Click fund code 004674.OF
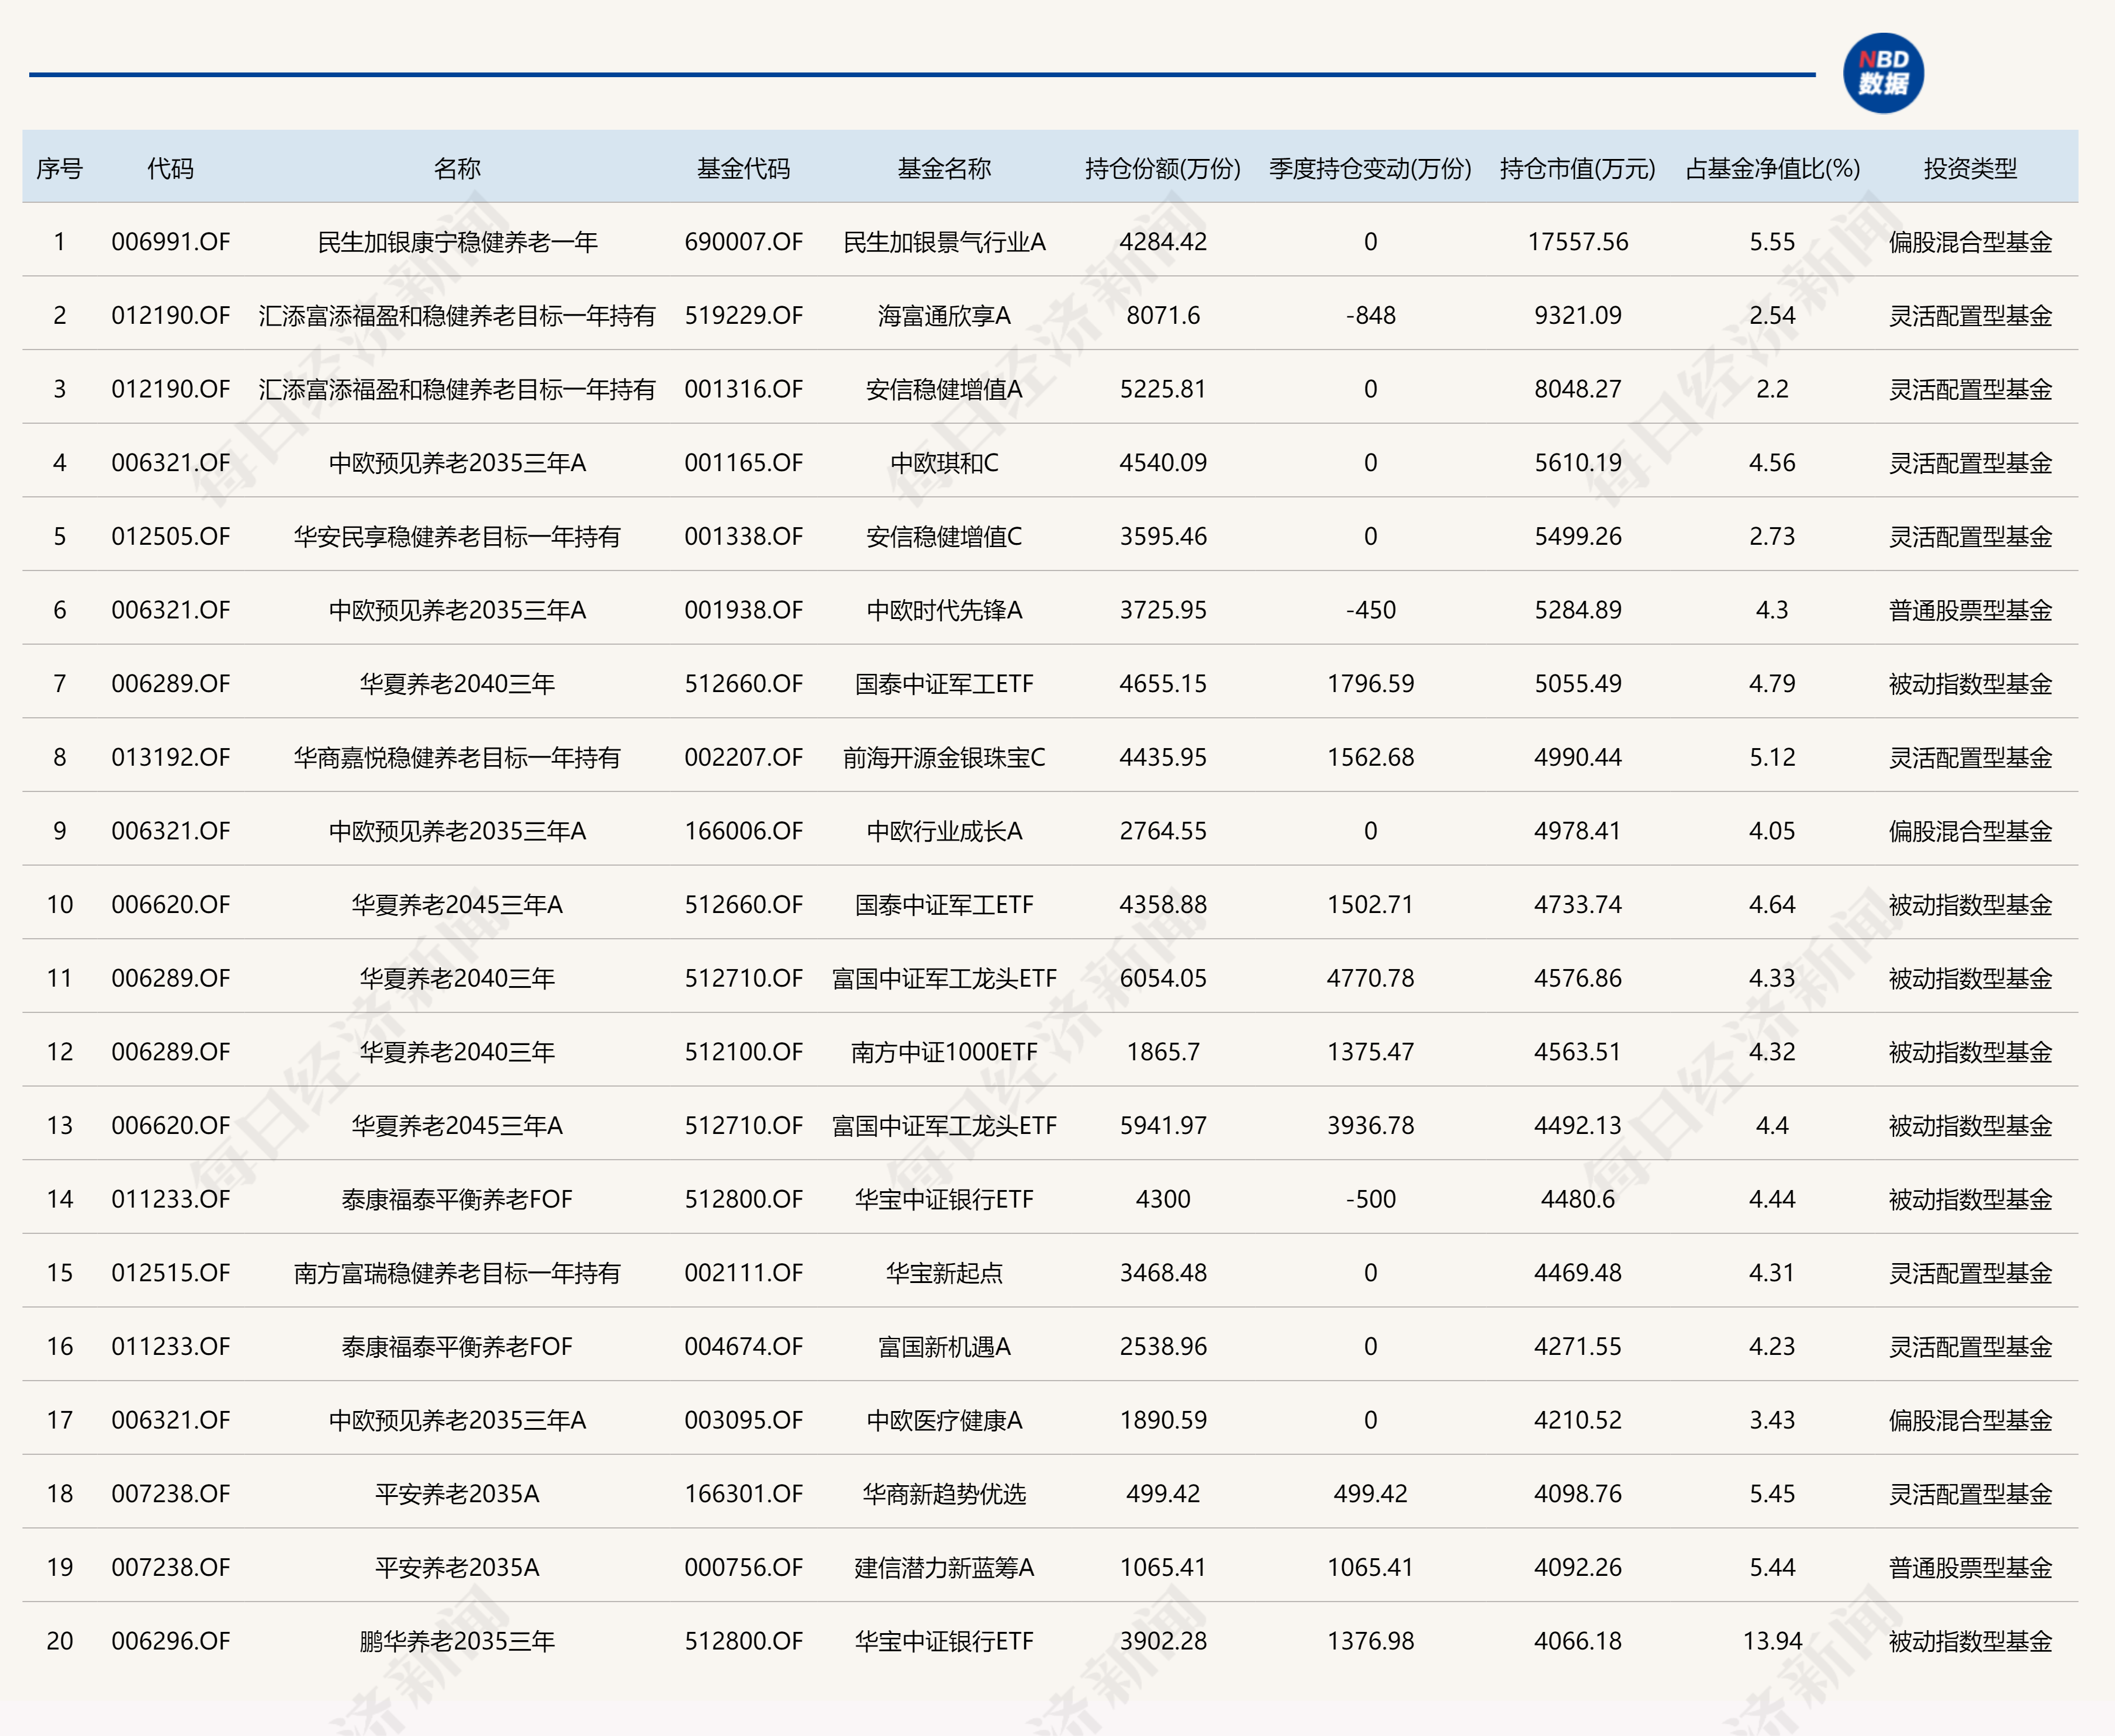This screenshot has height=1736, width=2115. coord(743,1347)
